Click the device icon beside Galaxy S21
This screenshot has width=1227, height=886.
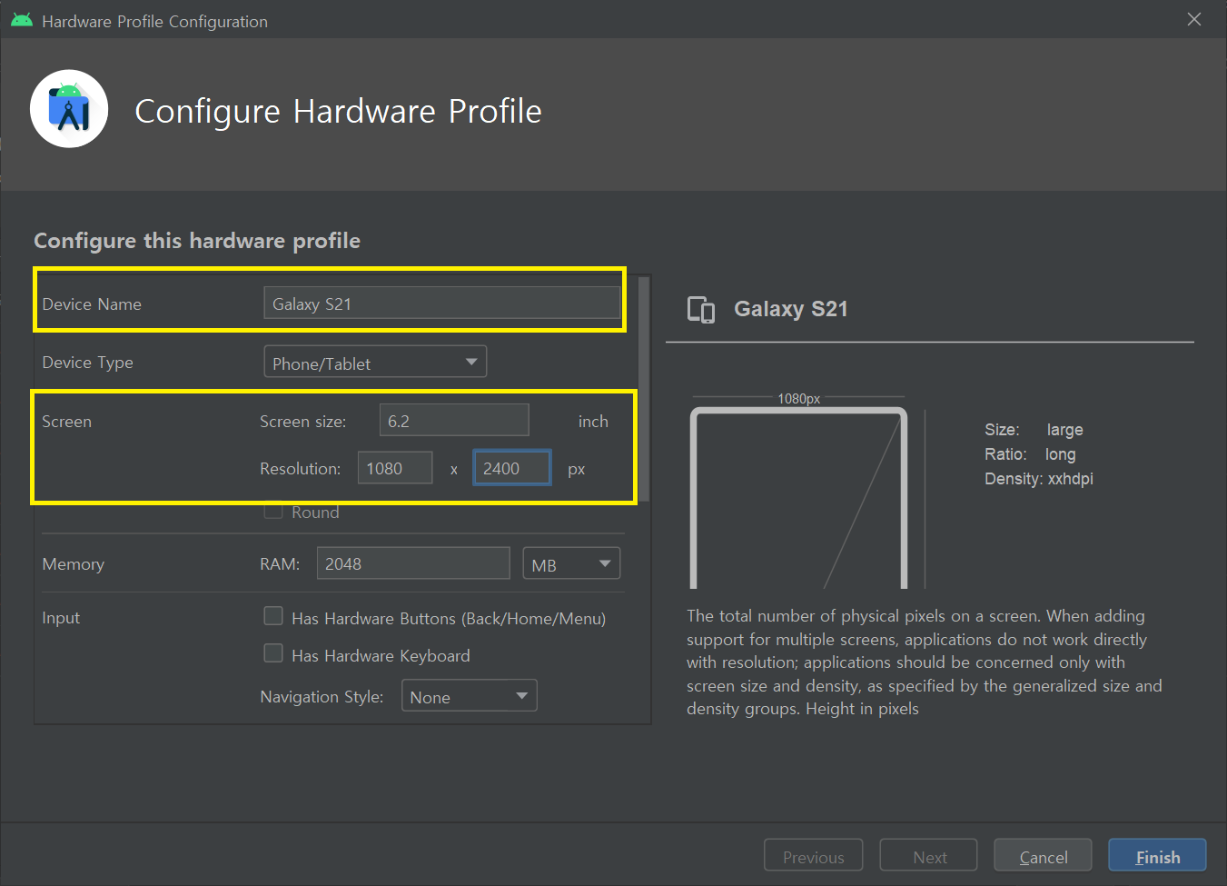point(700,310)
